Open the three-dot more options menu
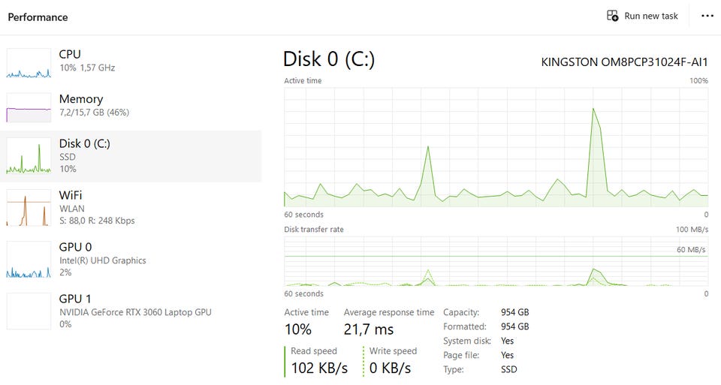 pos(707,16)
